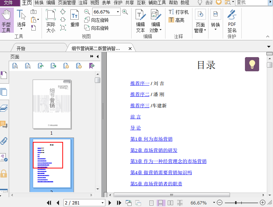This screenshot has width=273, height=207.
Task: Click the Edit Text (编辑文本) tool
Action: [x=140, y=21]
